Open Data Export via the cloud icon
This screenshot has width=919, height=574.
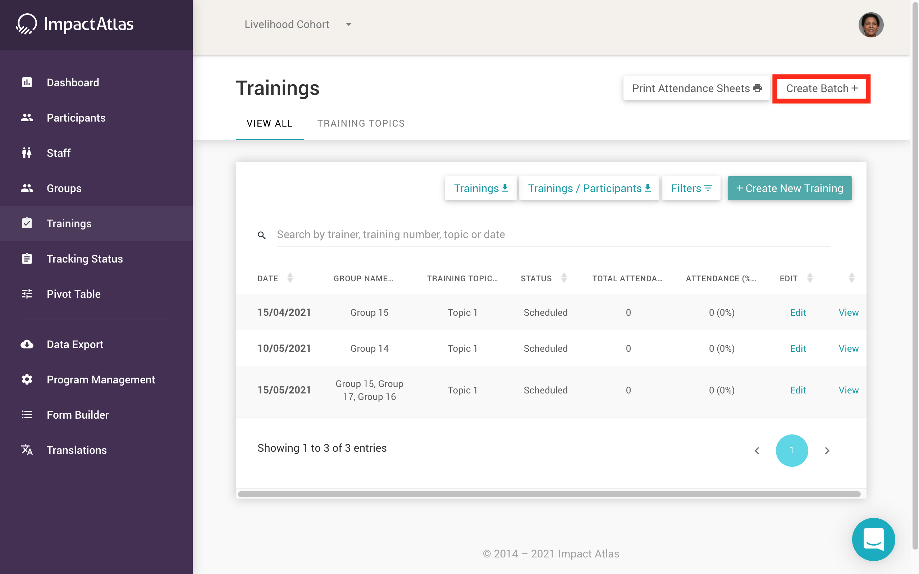[x=27, y=344]
